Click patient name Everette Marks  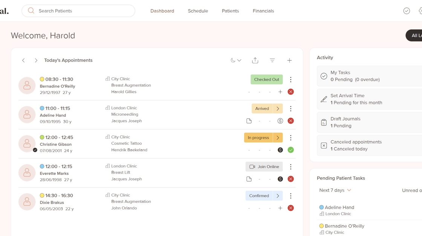(x=54, y=173)
